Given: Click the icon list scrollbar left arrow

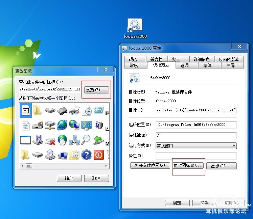Looking at the screenshot, I should click(22, 166).
